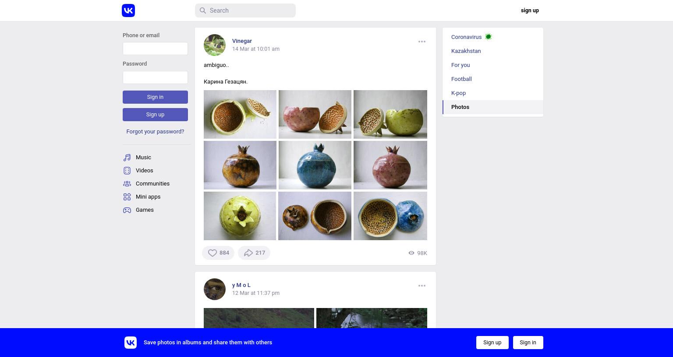Click the Videos icon in sidebar
The height and width of the screenshot is (357, 673).
(127, 171)
